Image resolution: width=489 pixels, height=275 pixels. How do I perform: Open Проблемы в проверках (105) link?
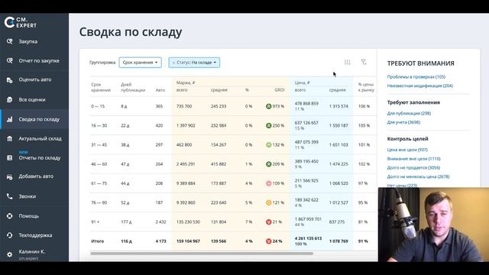(416, 76)
